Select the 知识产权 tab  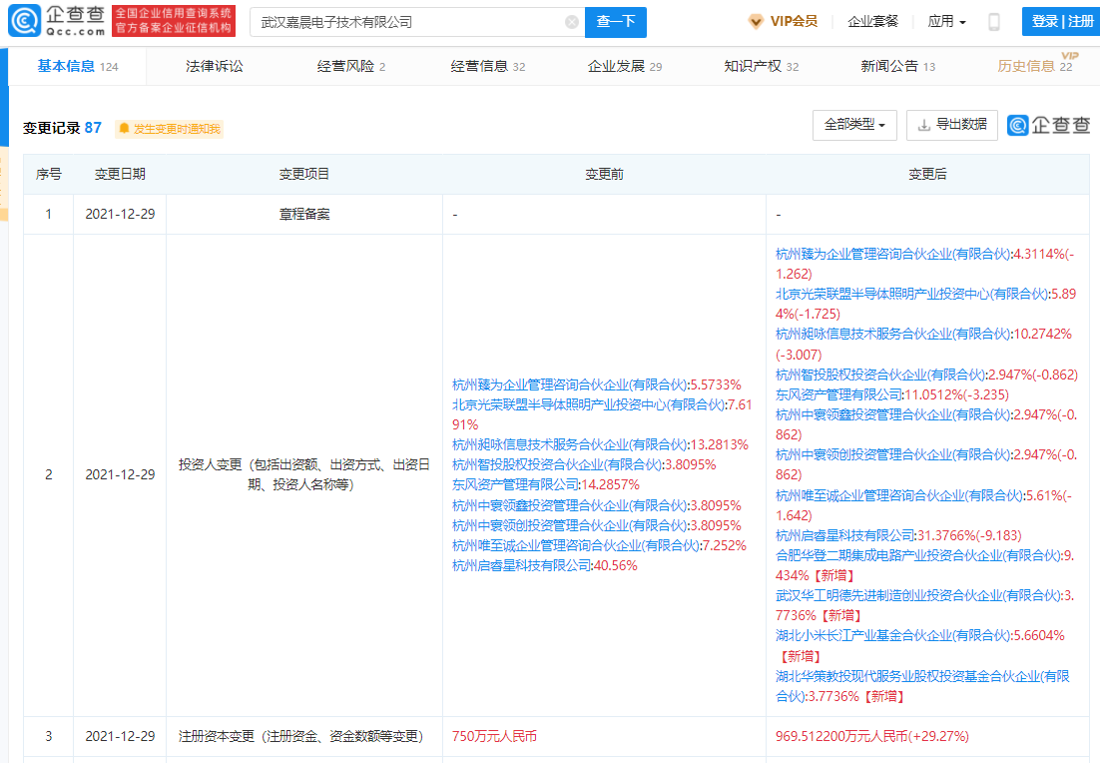[762, 66]
